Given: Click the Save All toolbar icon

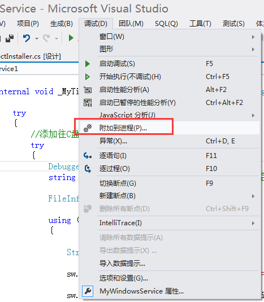Looking at the screenshot, I should (9, 38).
